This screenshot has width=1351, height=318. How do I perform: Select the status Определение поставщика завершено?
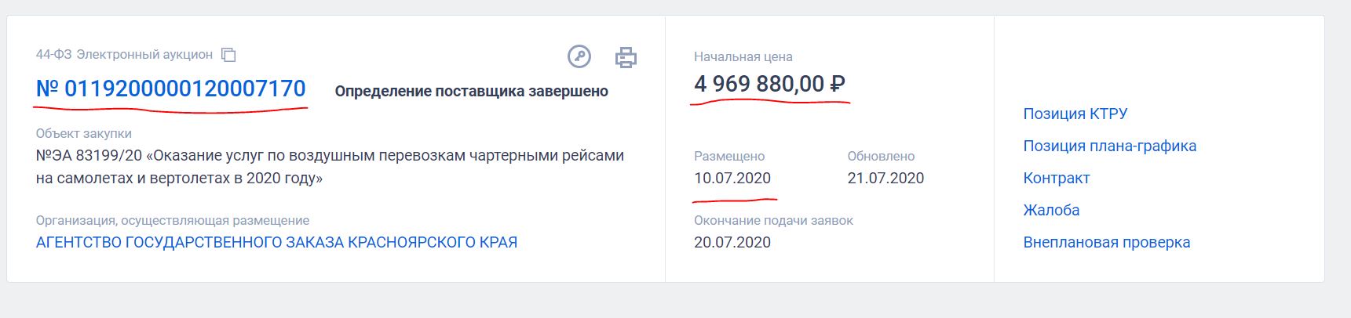(x=471, y=92)
